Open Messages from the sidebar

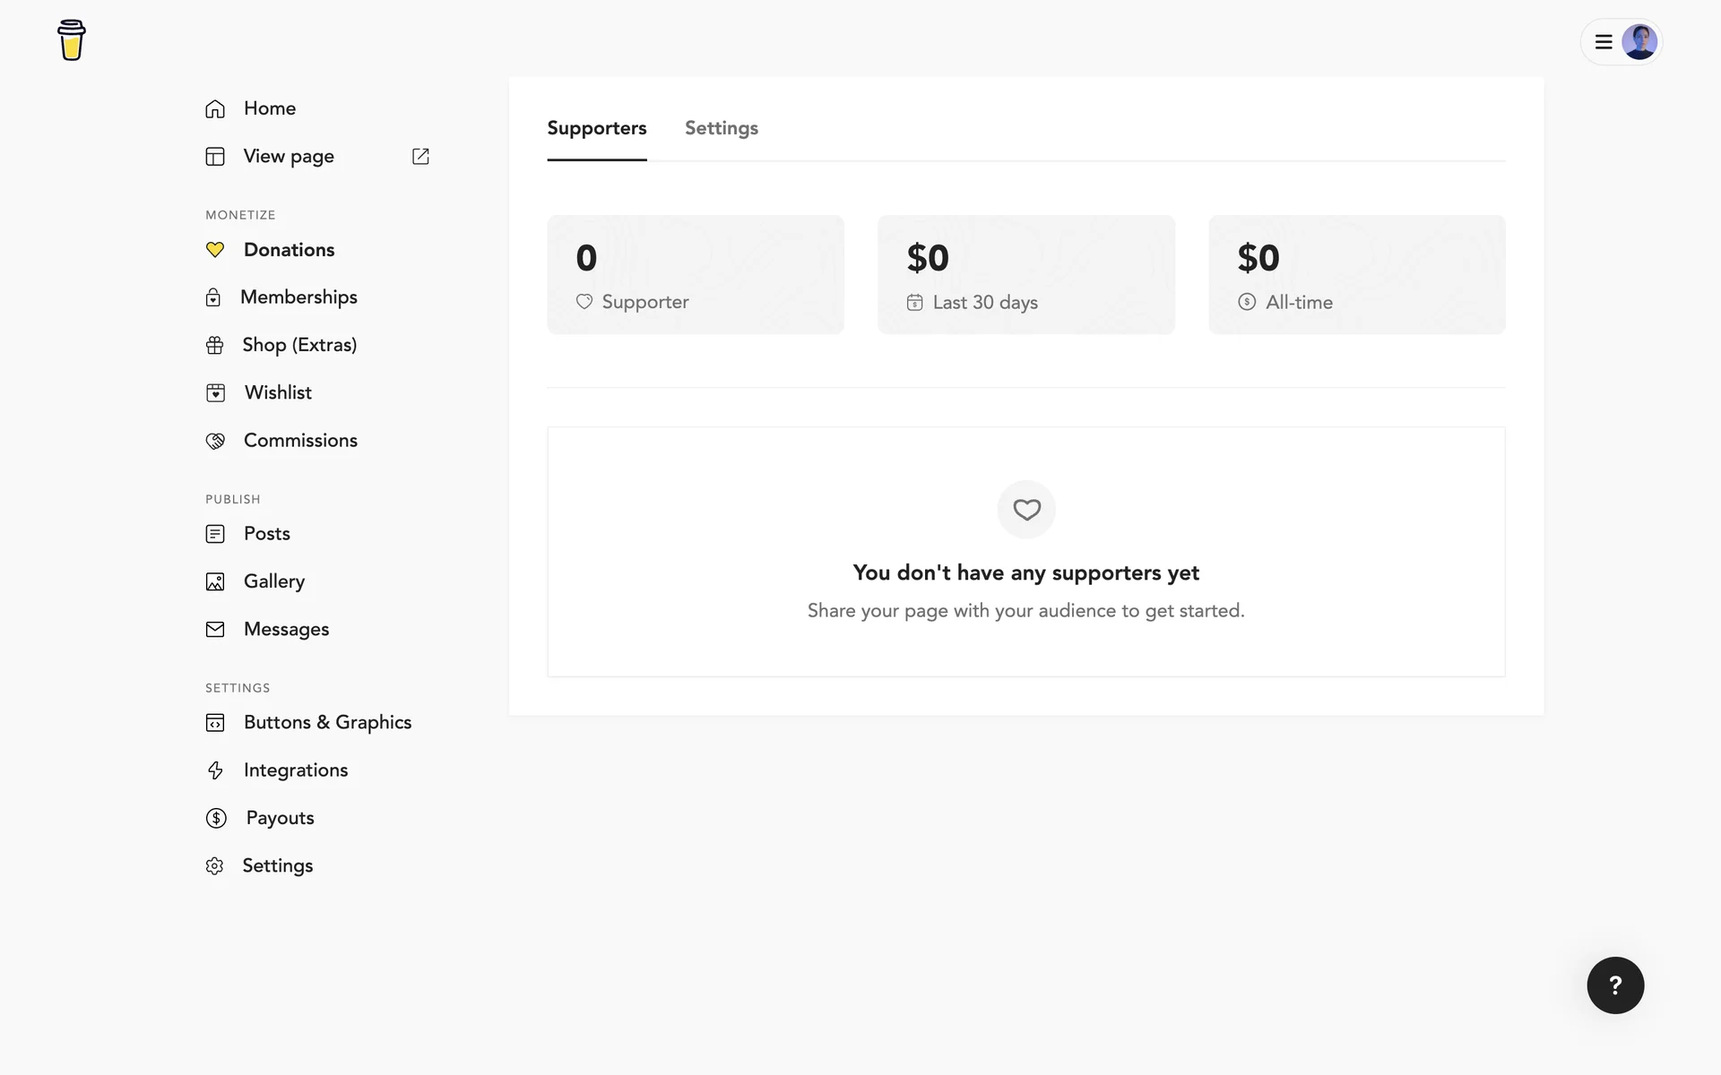pyautogui.click(x=285, y=630)
